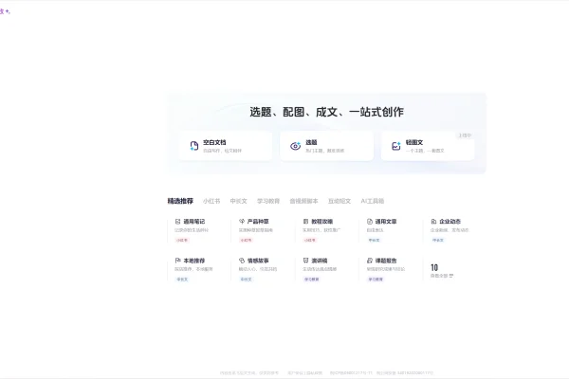Select the 精选推荐 tab
Screen dimensions: 569x379
coord(180,201)
